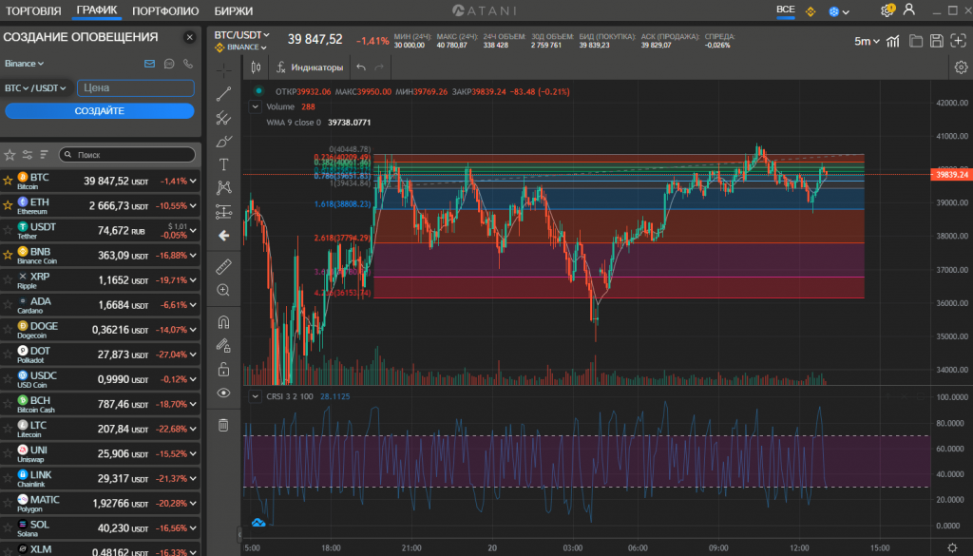Image resolution: width=973 pixels, height=556 pixels.
Task: Switch to the БИРЖИ tab
Action: tap(234, 11)
